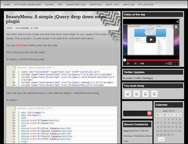188x144 pixels.
Task: Click code line with css/style.css stylesheet
Action: pyautogui.click(x=60, y=72)
